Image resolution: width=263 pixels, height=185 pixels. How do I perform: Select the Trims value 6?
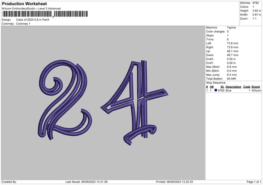pos(228,39)
